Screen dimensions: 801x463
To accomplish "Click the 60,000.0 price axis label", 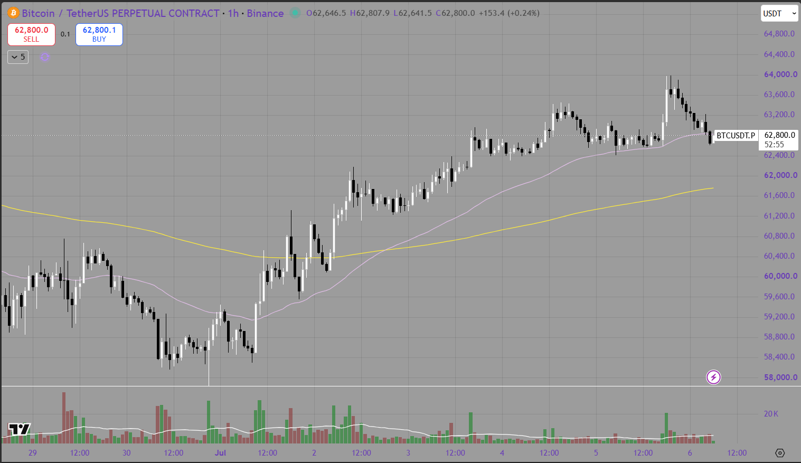I will tap(780, 276).
